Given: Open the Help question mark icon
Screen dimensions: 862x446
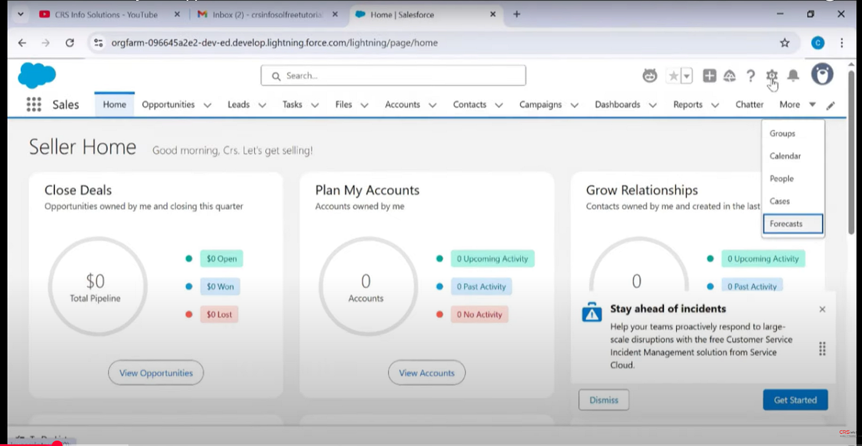Looking at the screenshot, I should point(751,76).
